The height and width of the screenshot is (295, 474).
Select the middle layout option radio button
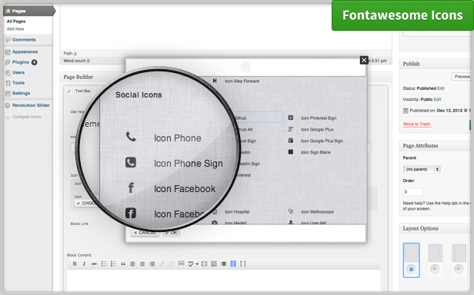[x=435, y=269]
